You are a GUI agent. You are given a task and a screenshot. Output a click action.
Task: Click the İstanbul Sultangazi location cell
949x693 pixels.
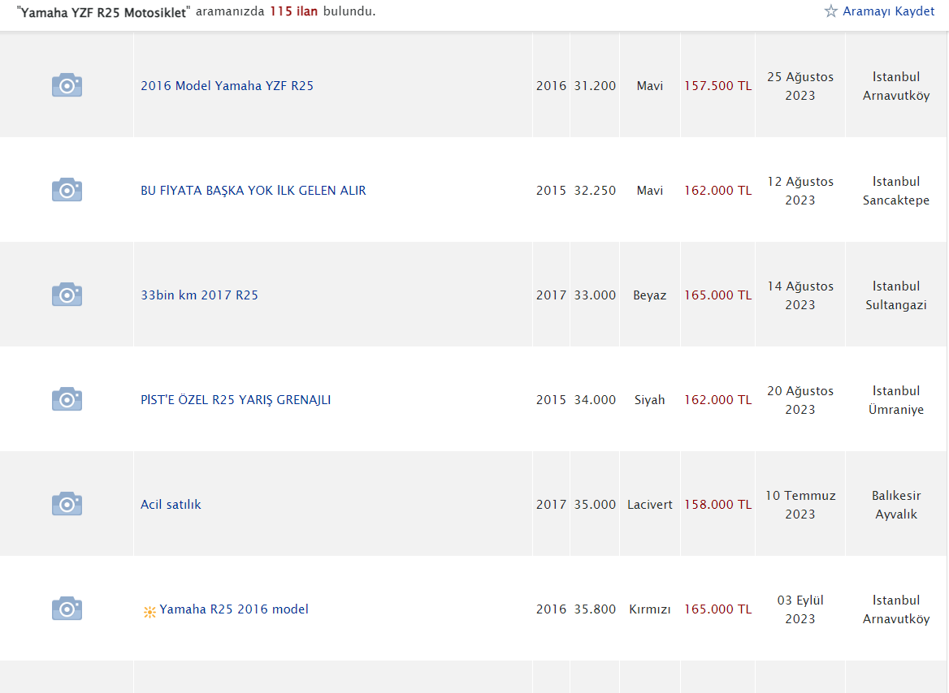tap(895, 295)
